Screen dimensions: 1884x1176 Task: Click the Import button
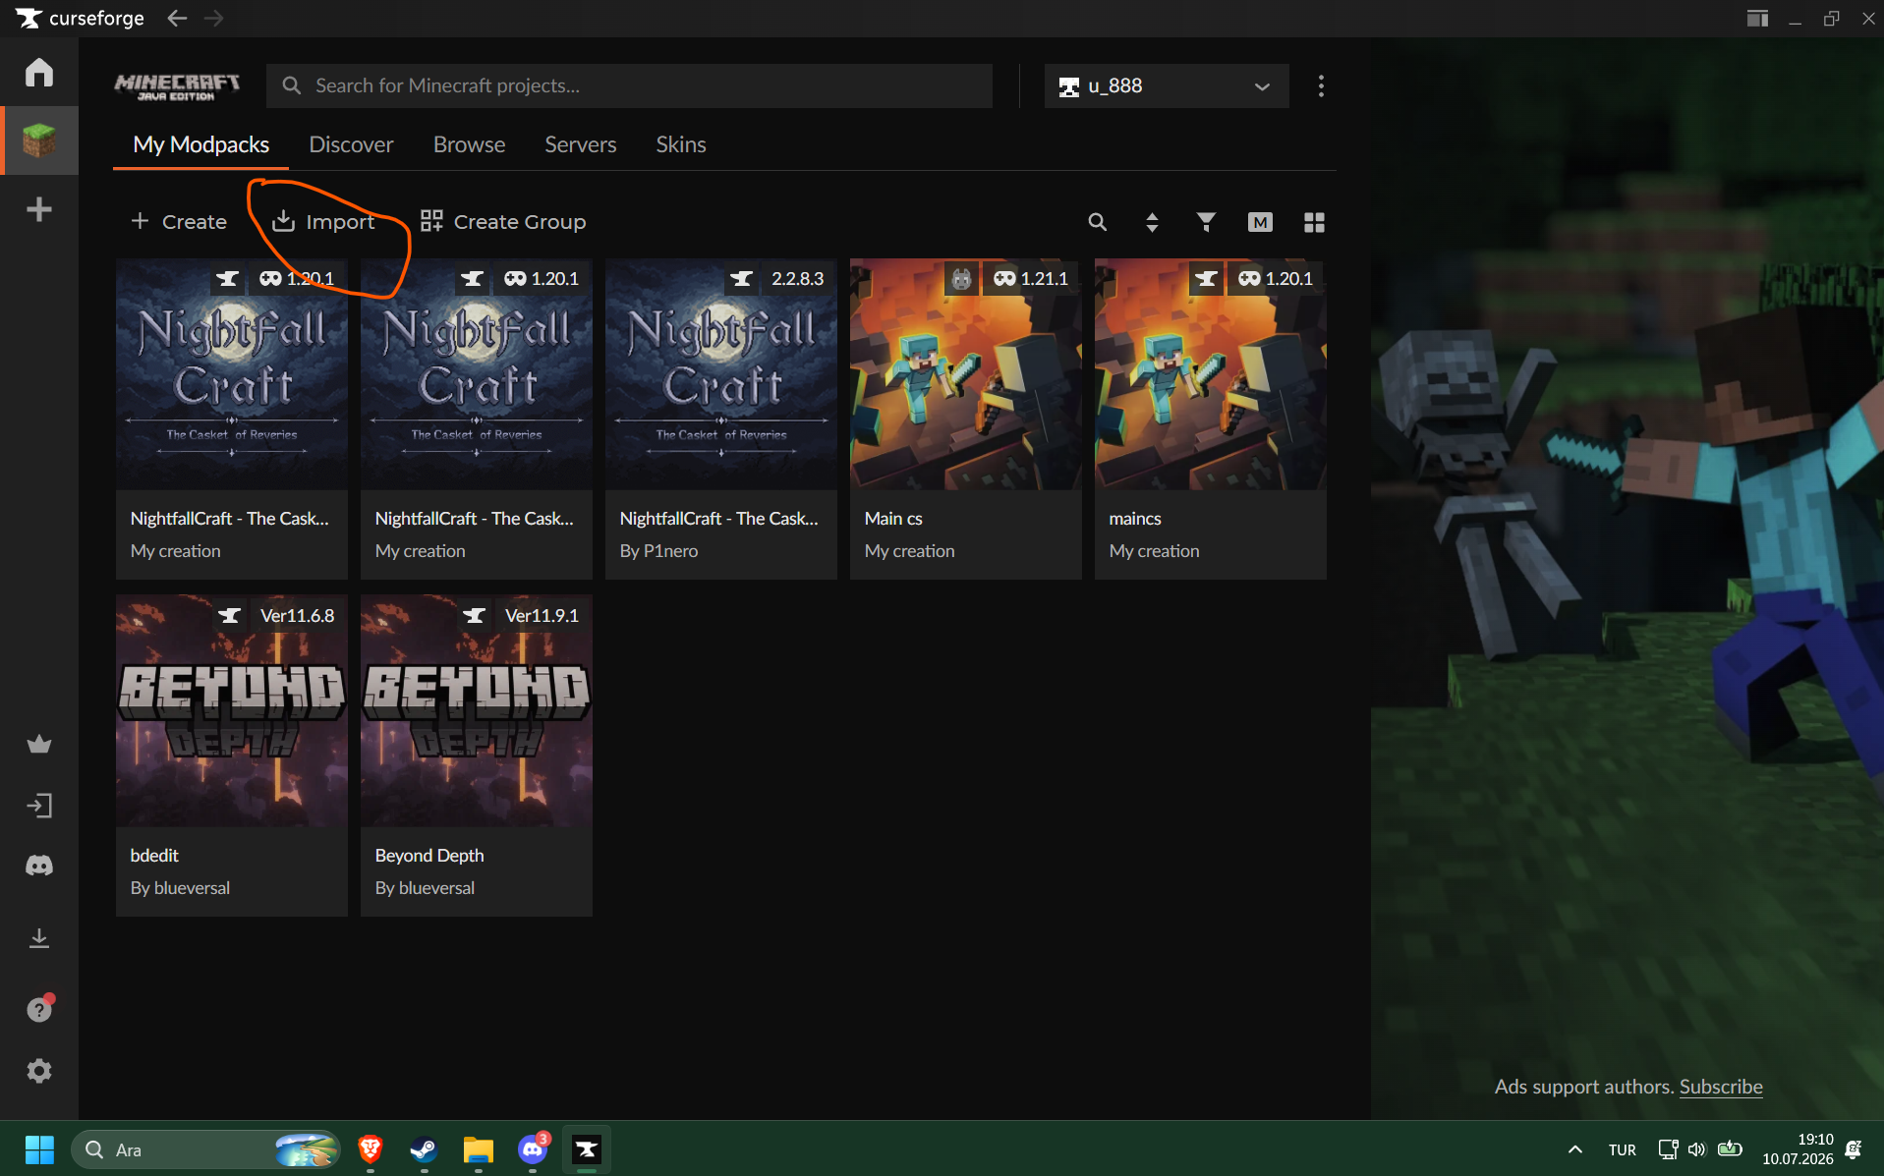click(323, 222)
